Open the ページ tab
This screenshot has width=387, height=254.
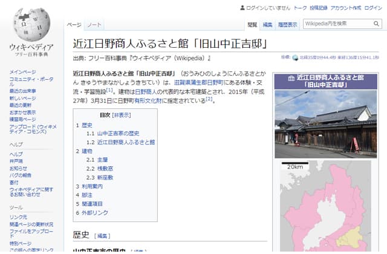[x=74, y=25]
